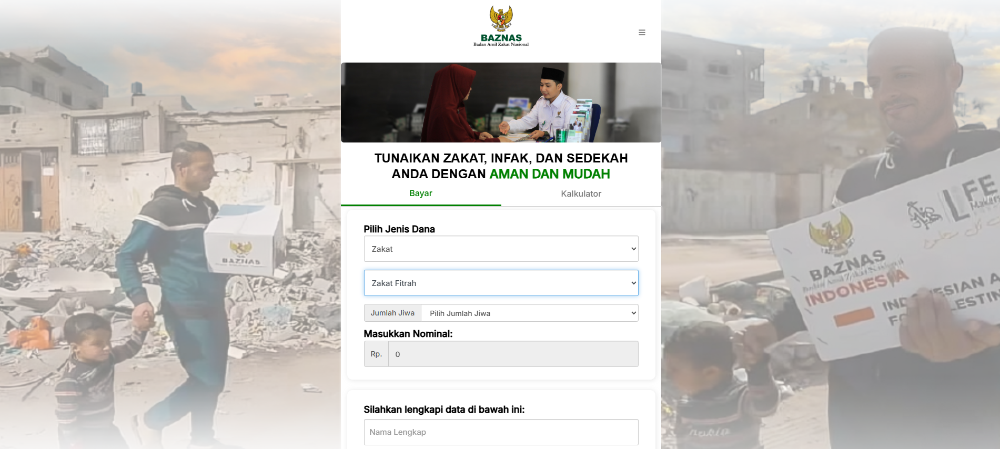Click the BAZNAS logo
The width and height of the screenshot is (1000, 449).
click(501, 26)
